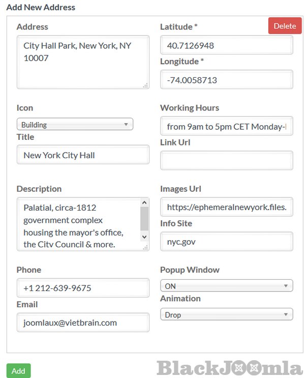The image size is (305, 378).
Task: Click the green Add button
Action: click(x=18, y=371)
